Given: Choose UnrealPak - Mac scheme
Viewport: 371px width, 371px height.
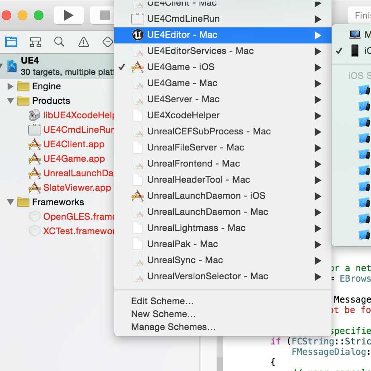Looking at the screenshot, I should click(x=223, y=244).
